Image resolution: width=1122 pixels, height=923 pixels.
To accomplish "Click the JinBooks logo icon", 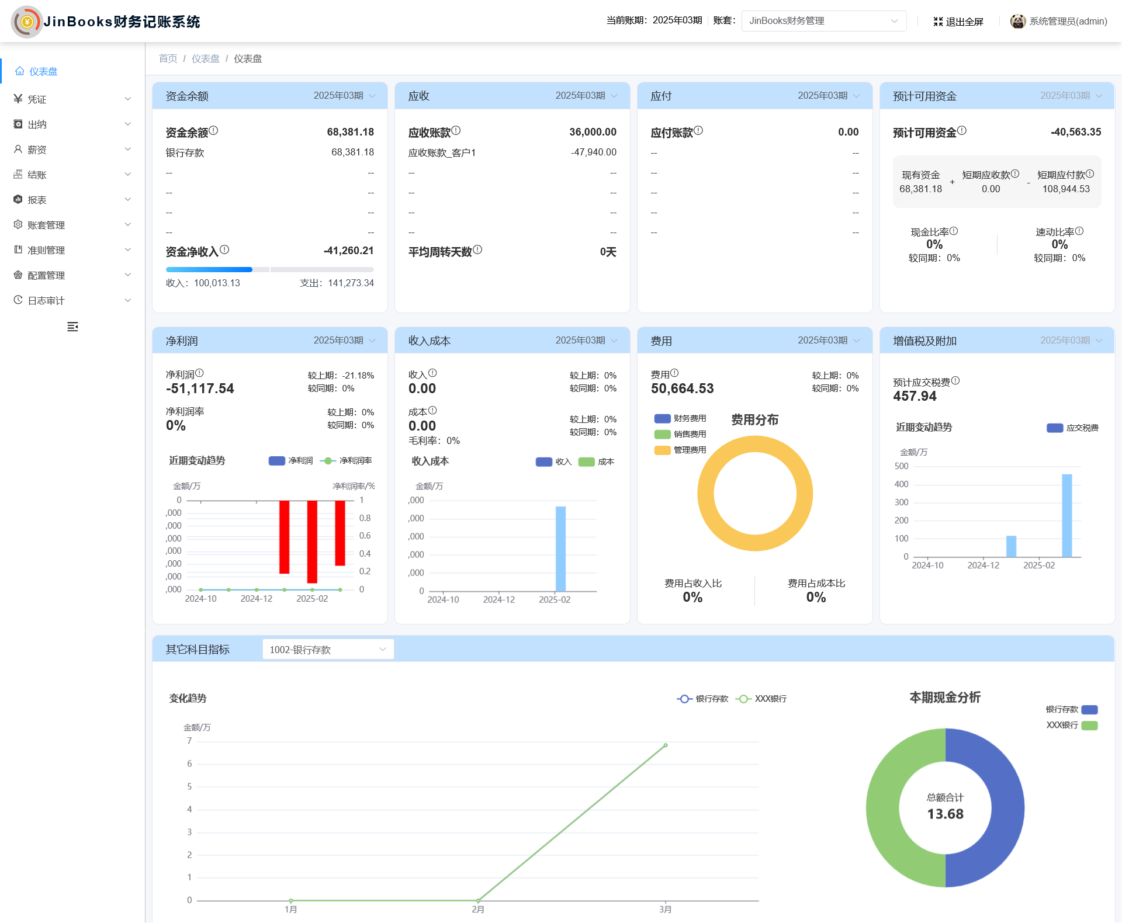I will (x=26, y=22).
